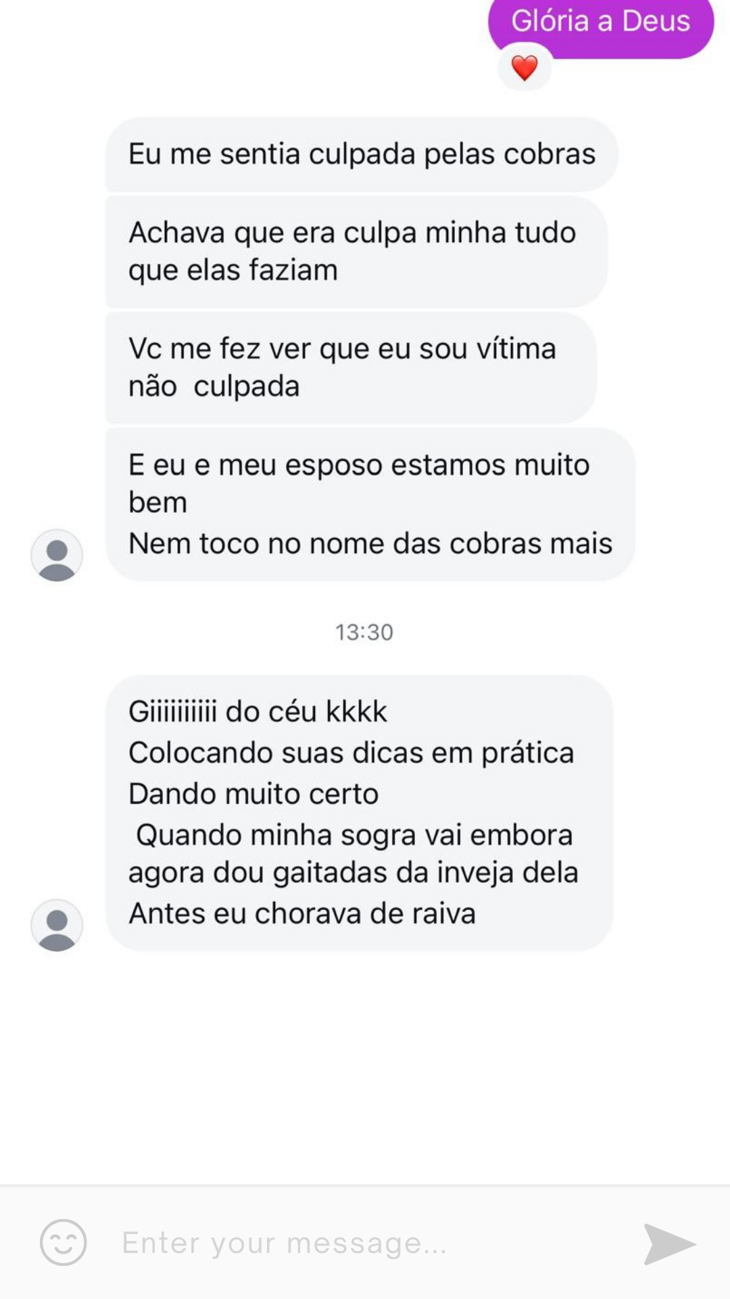Tap the 'Quando minha sogra vai embora' line

coord(354,836)
